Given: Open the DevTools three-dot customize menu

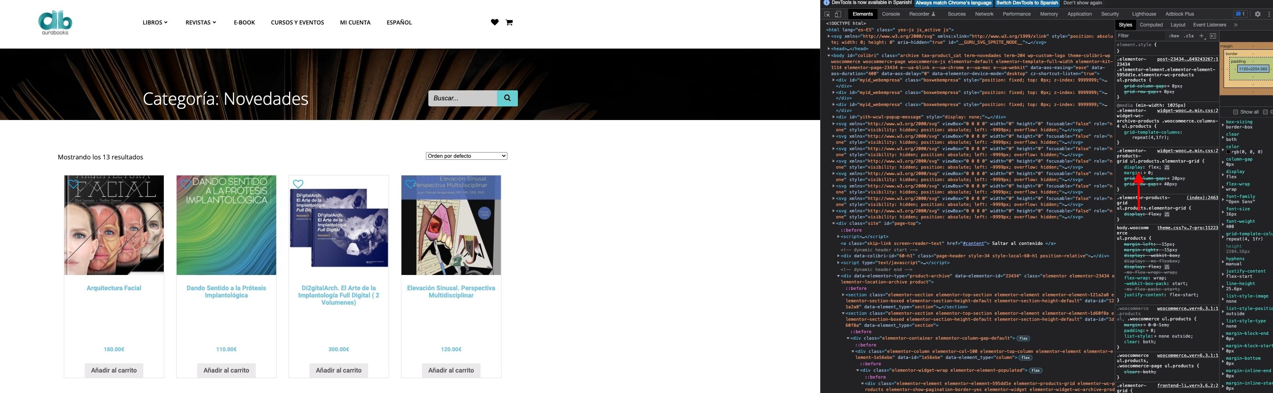Looking at the screenshot, I should pyautogui.click(x=1269, y=14).
